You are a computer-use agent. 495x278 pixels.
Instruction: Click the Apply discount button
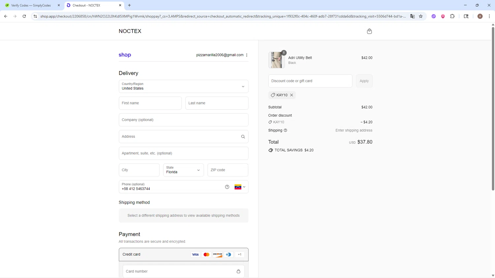[364, 81]
